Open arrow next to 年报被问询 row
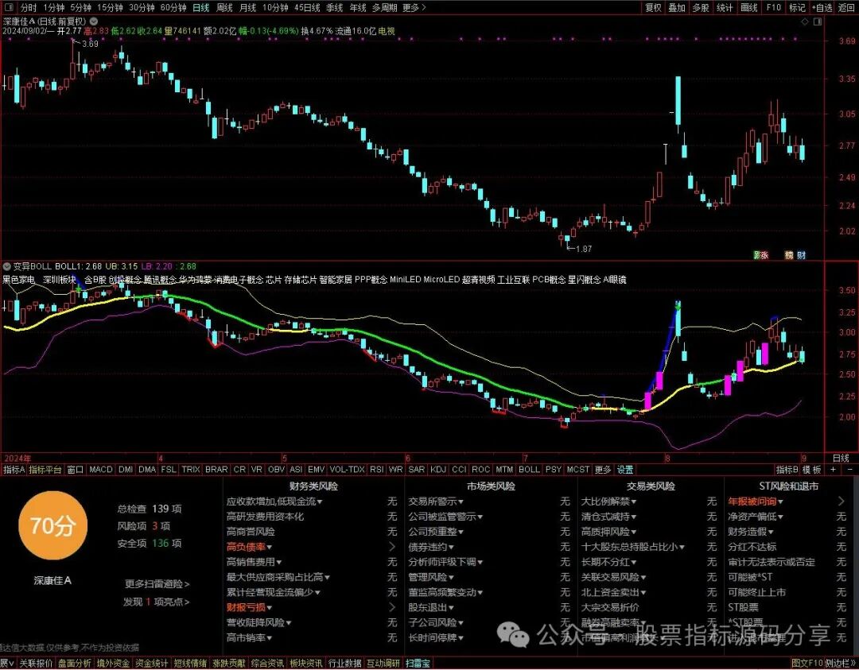Screen dimensions: 859x670 (842, 502)
